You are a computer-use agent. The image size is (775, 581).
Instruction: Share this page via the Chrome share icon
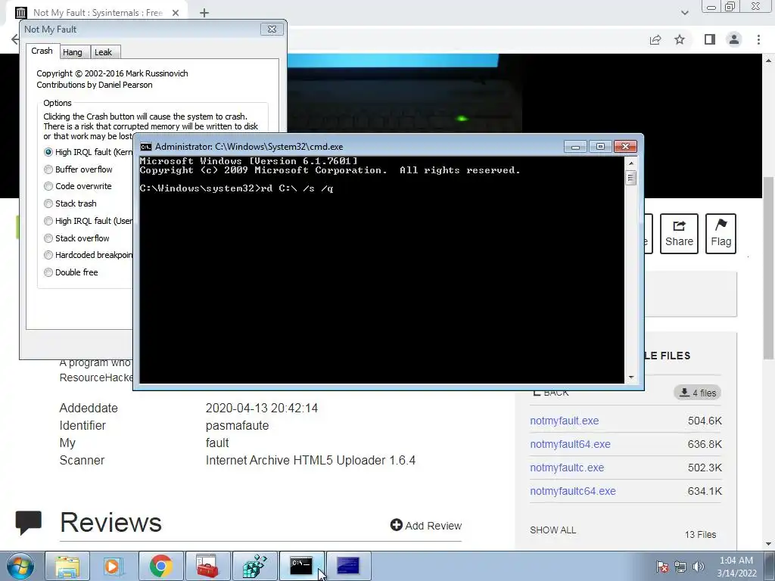(x=655, y=39)
